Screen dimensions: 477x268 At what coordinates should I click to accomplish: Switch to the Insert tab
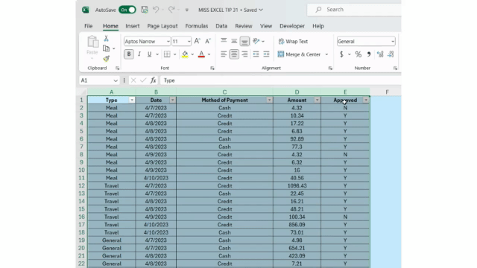(x=133, y=26)
